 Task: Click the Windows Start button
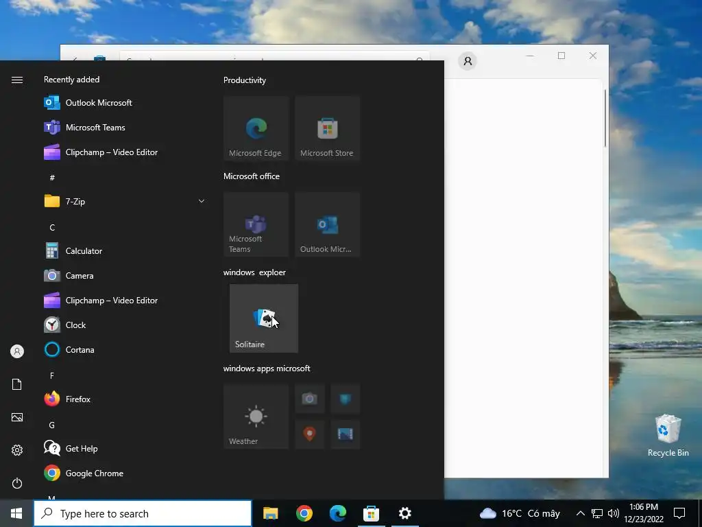coord(16,513)
